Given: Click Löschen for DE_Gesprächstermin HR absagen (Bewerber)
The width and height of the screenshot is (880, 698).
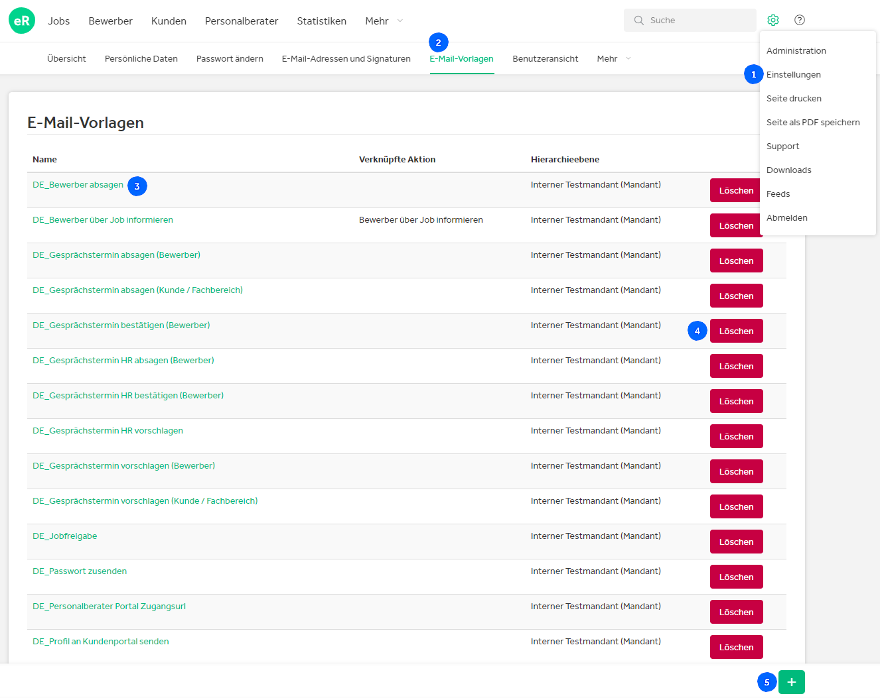Looking at the screenshot, I should (x=736, y=366).
